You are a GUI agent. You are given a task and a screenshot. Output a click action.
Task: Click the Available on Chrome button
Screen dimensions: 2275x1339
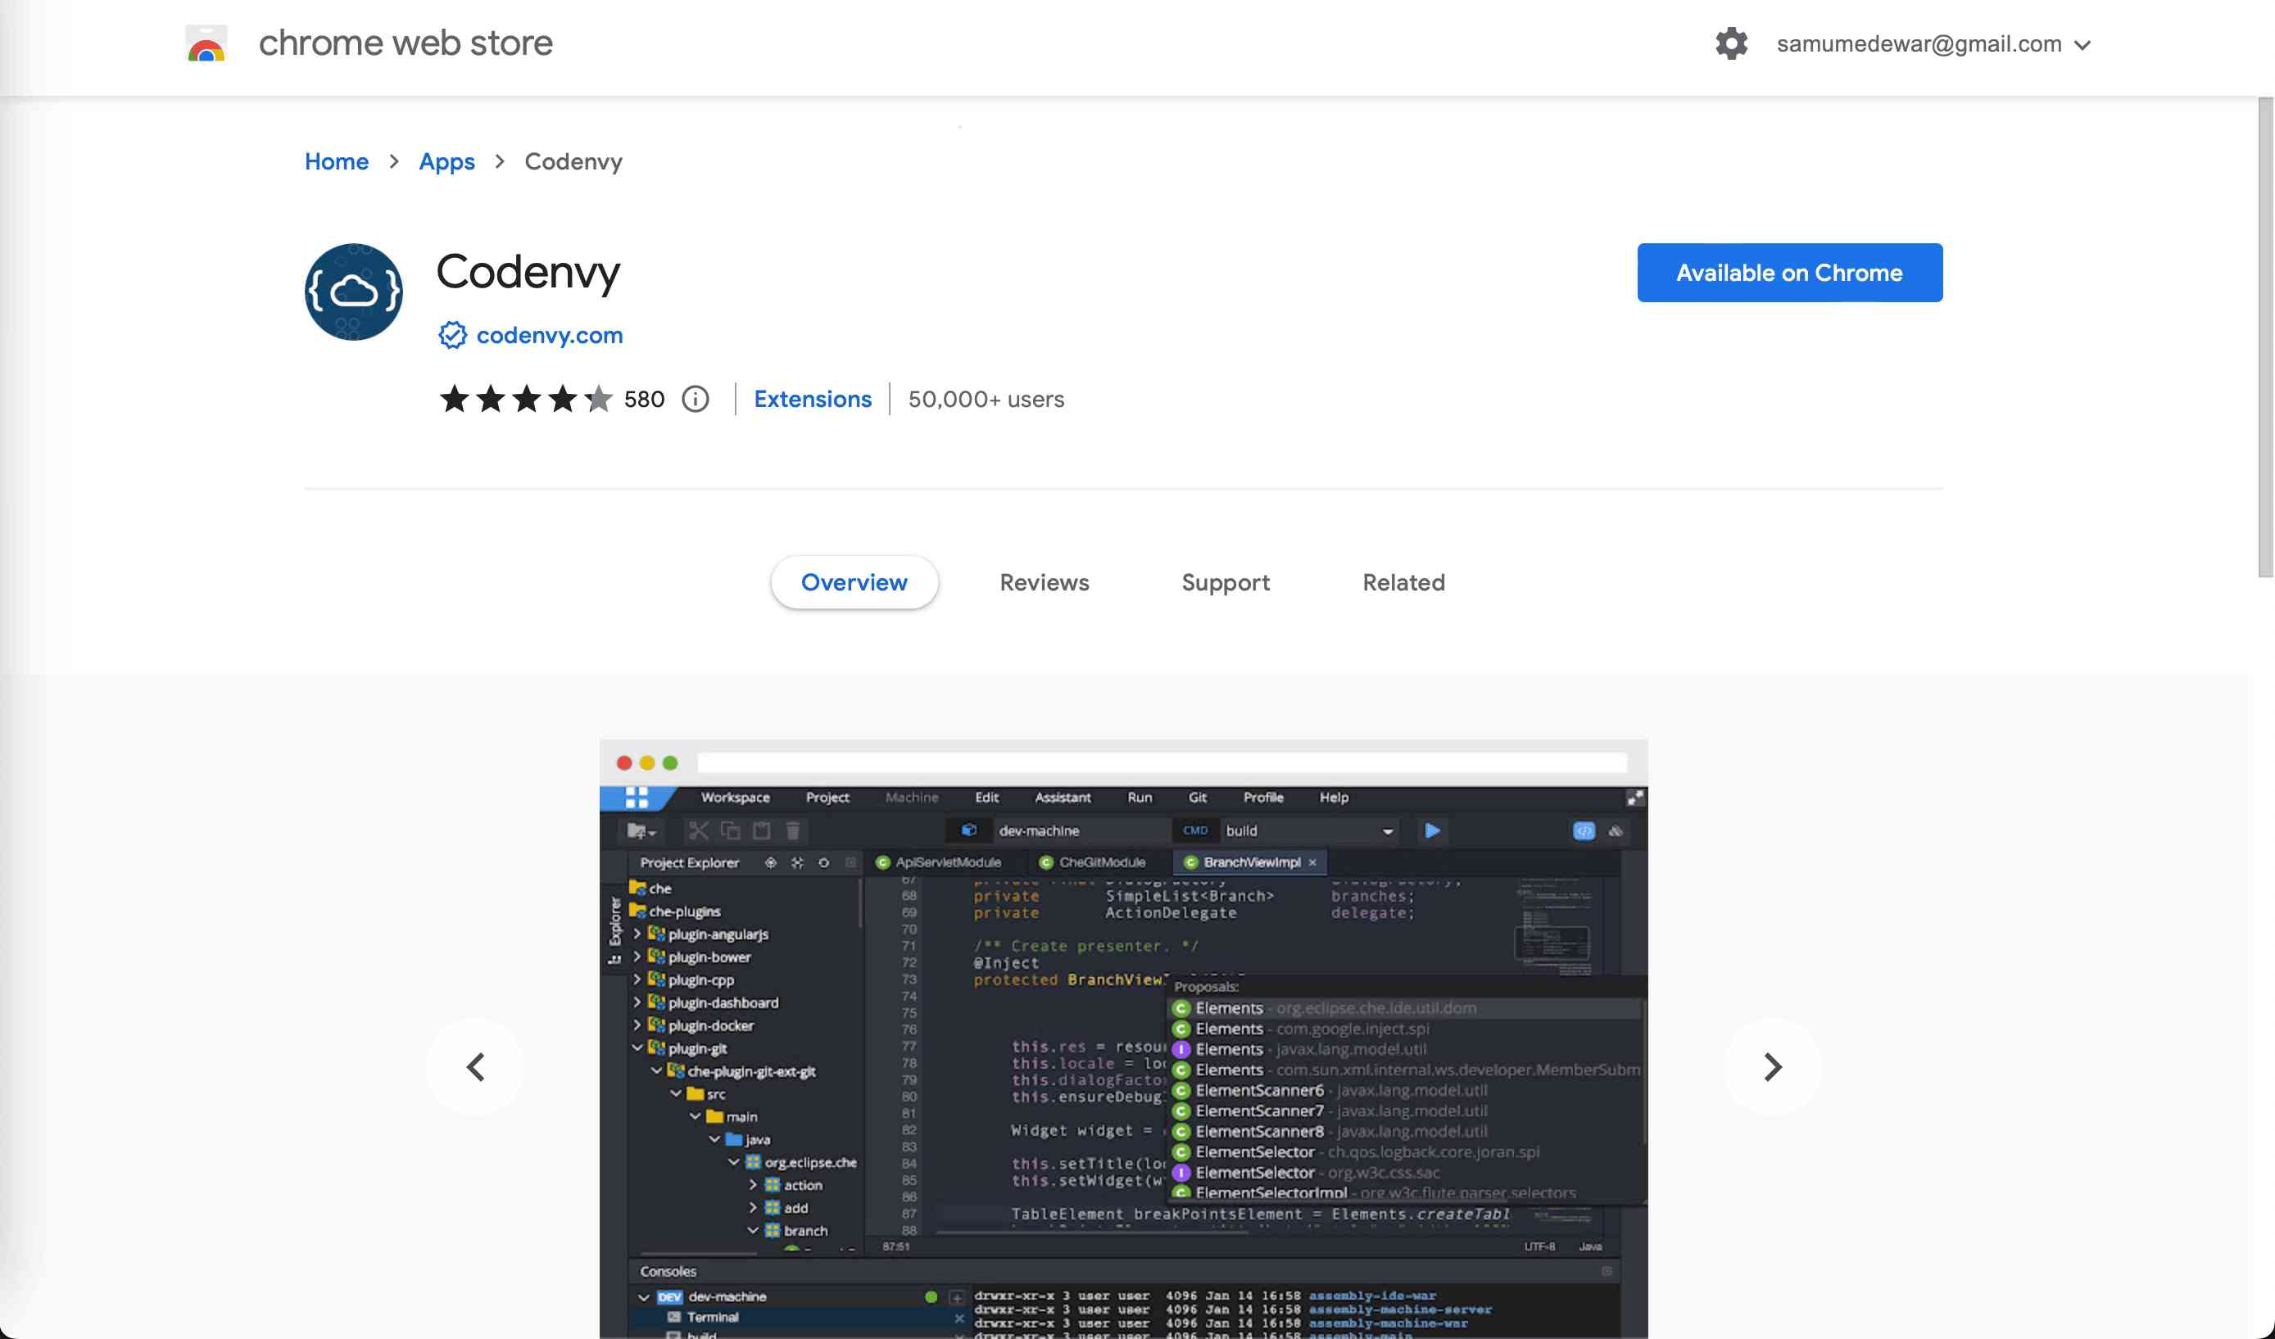(1790, 273)
